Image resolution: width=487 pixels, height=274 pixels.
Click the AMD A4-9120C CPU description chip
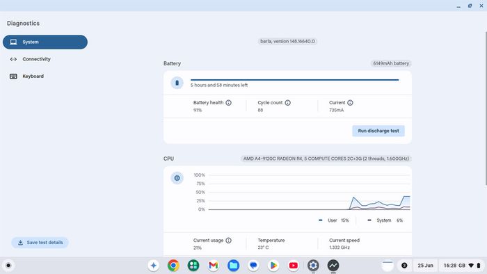(x=326, y=159)
